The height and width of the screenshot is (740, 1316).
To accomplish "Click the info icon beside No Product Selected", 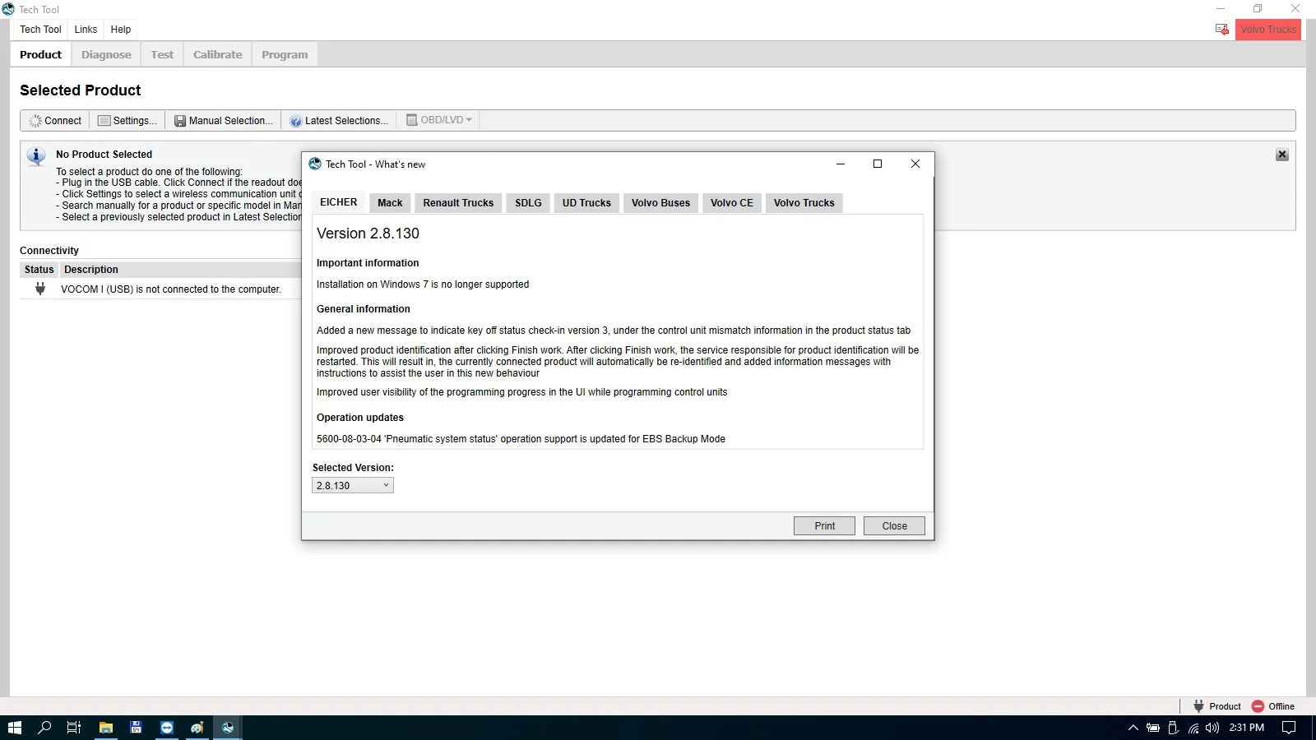I will tap(36, 156).
